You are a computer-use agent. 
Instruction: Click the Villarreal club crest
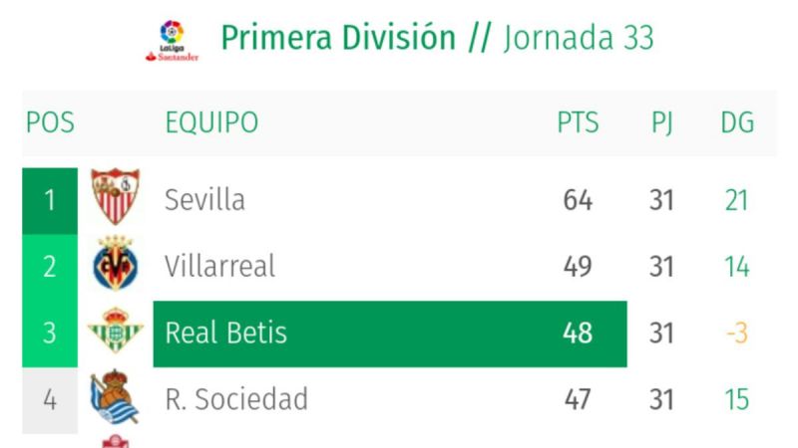tap(116, 266)
